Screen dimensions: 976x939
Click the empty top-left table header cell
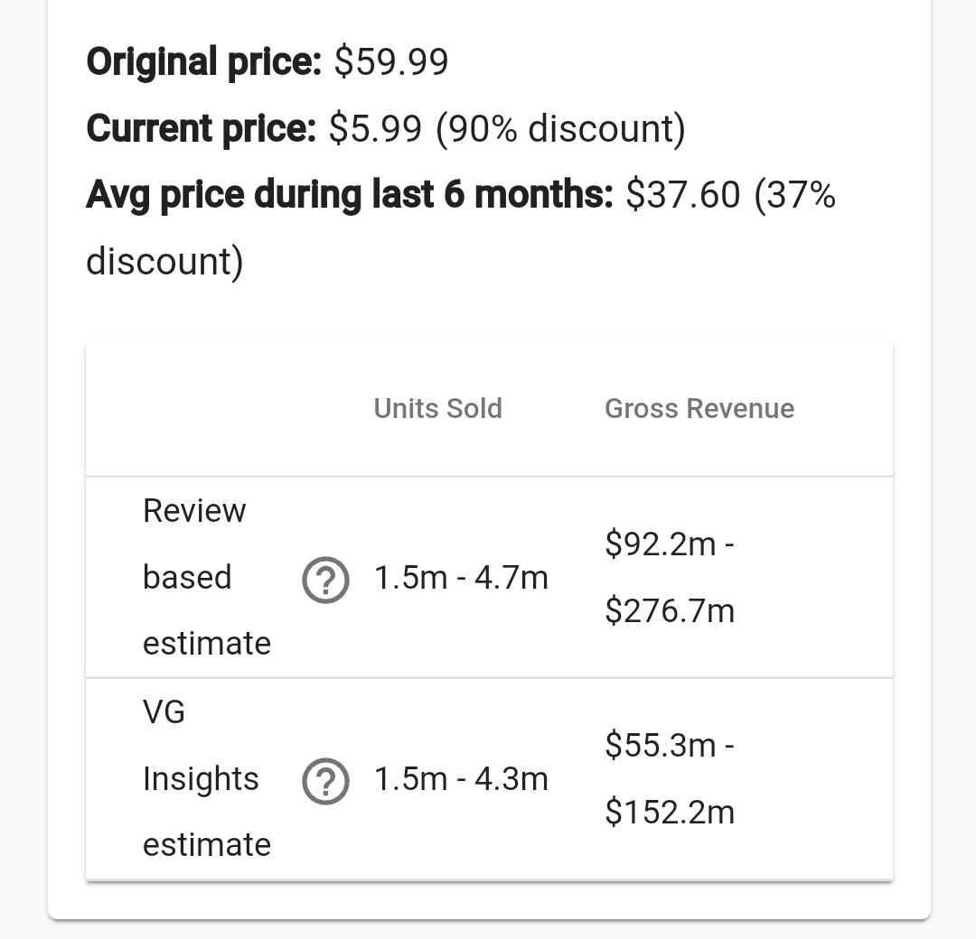[x=223, y=409]
